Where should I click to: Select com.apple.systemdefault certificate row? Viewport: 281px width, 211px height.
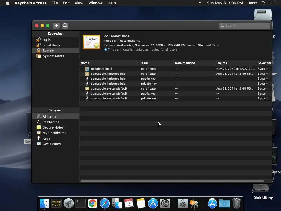point(176,88)
